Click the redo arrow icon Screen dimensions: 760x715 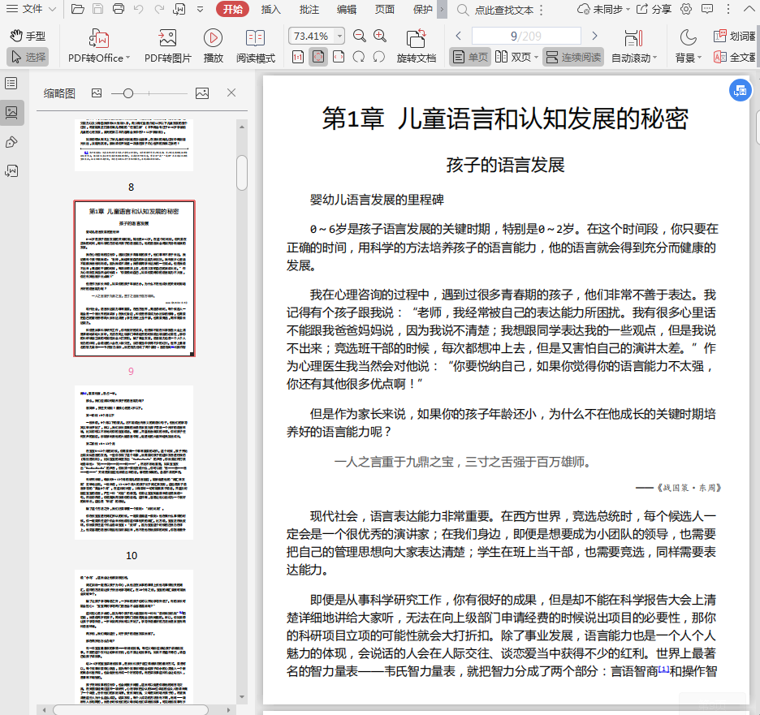click(159, 9)
